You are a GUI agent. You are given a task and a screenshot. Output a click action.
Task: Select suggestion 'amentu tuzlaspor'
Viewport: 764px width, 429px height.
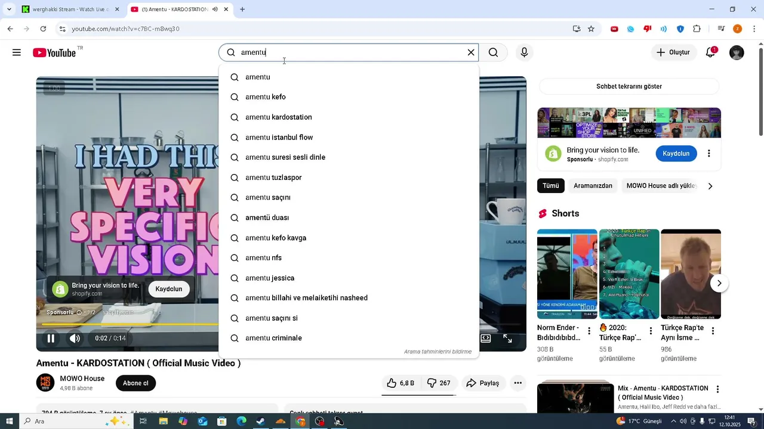[x=349, y=178]
